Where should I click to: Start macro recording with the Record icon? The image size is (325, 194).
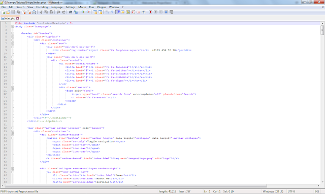[150, 12]
